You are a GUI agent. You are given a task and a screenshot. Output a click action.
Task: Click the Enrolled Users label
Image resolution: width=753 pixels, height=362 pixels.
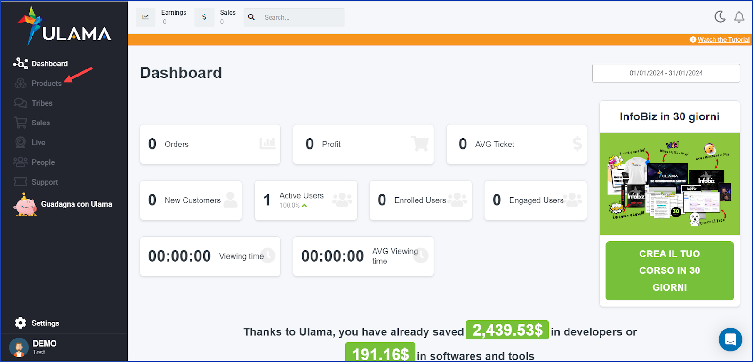coord(420,200)
